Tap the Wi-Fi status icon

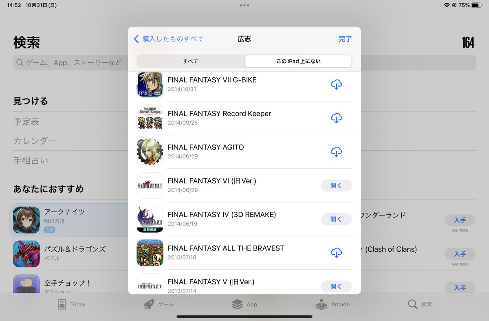pos(447,5)
